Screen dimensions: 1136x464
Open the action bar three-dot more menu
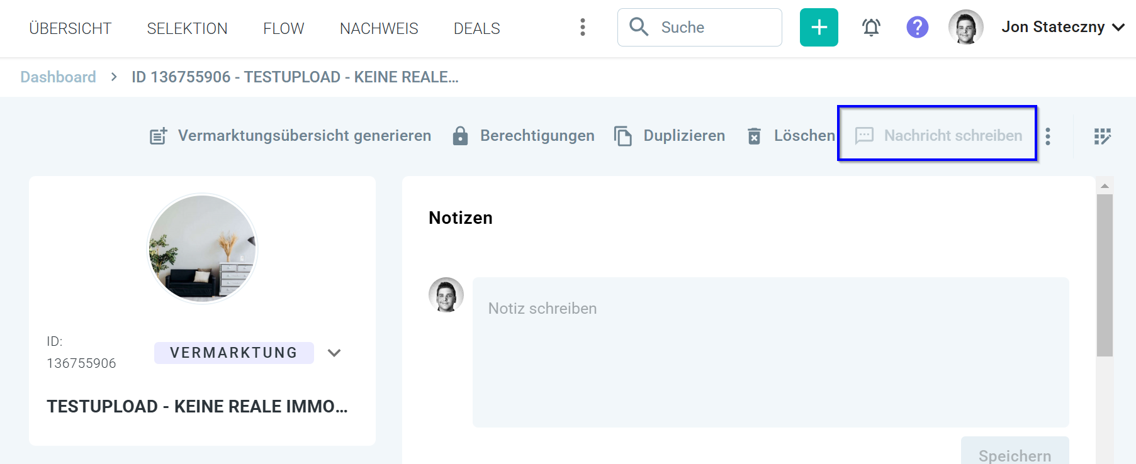pos(1048,136)
